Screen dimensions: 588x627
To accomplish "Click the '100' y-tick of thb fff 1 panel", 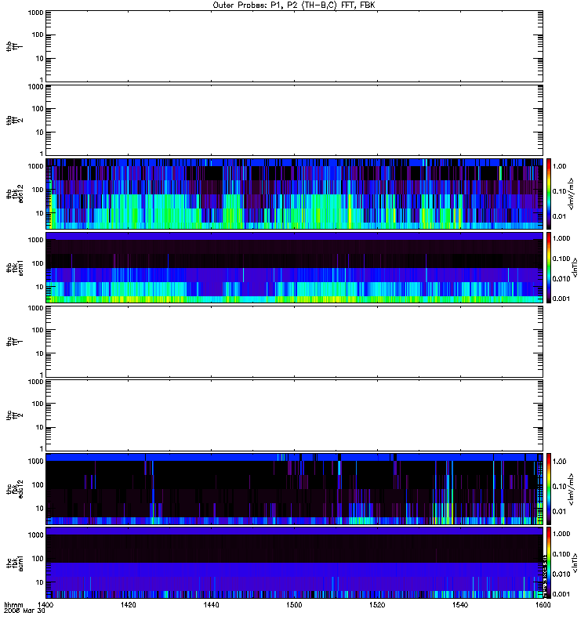I will [38, 34].
